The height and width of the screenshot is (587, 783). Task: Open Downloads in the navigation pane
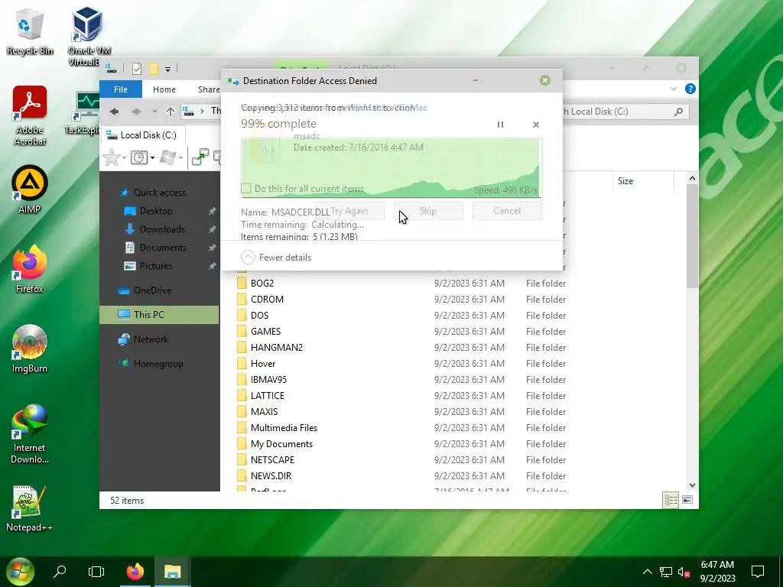tap(162, 229)
